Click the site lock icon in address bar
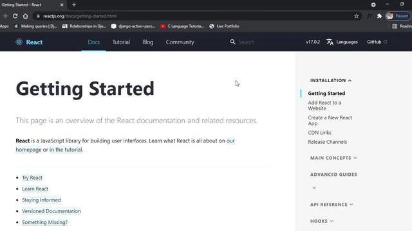 pyautogui.click(x=38, y=16)
